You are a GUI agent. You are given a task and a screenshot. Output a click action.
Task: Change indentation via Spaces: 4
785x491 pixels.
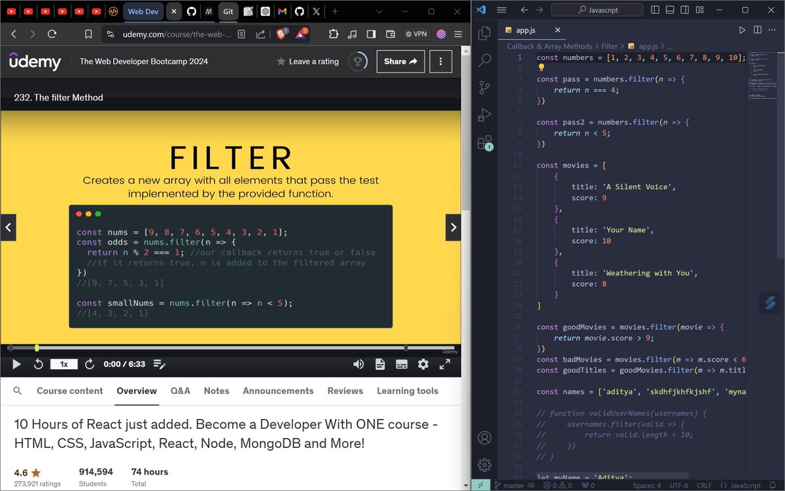click(646, 486)
